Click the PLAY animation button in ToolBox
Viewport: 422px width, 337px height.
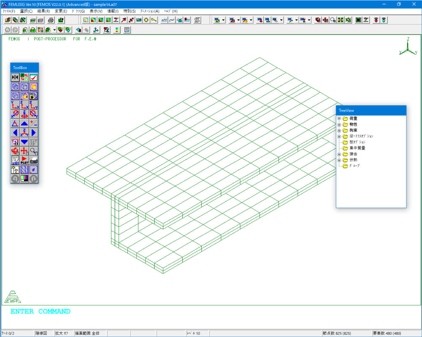tap(24, 160)
